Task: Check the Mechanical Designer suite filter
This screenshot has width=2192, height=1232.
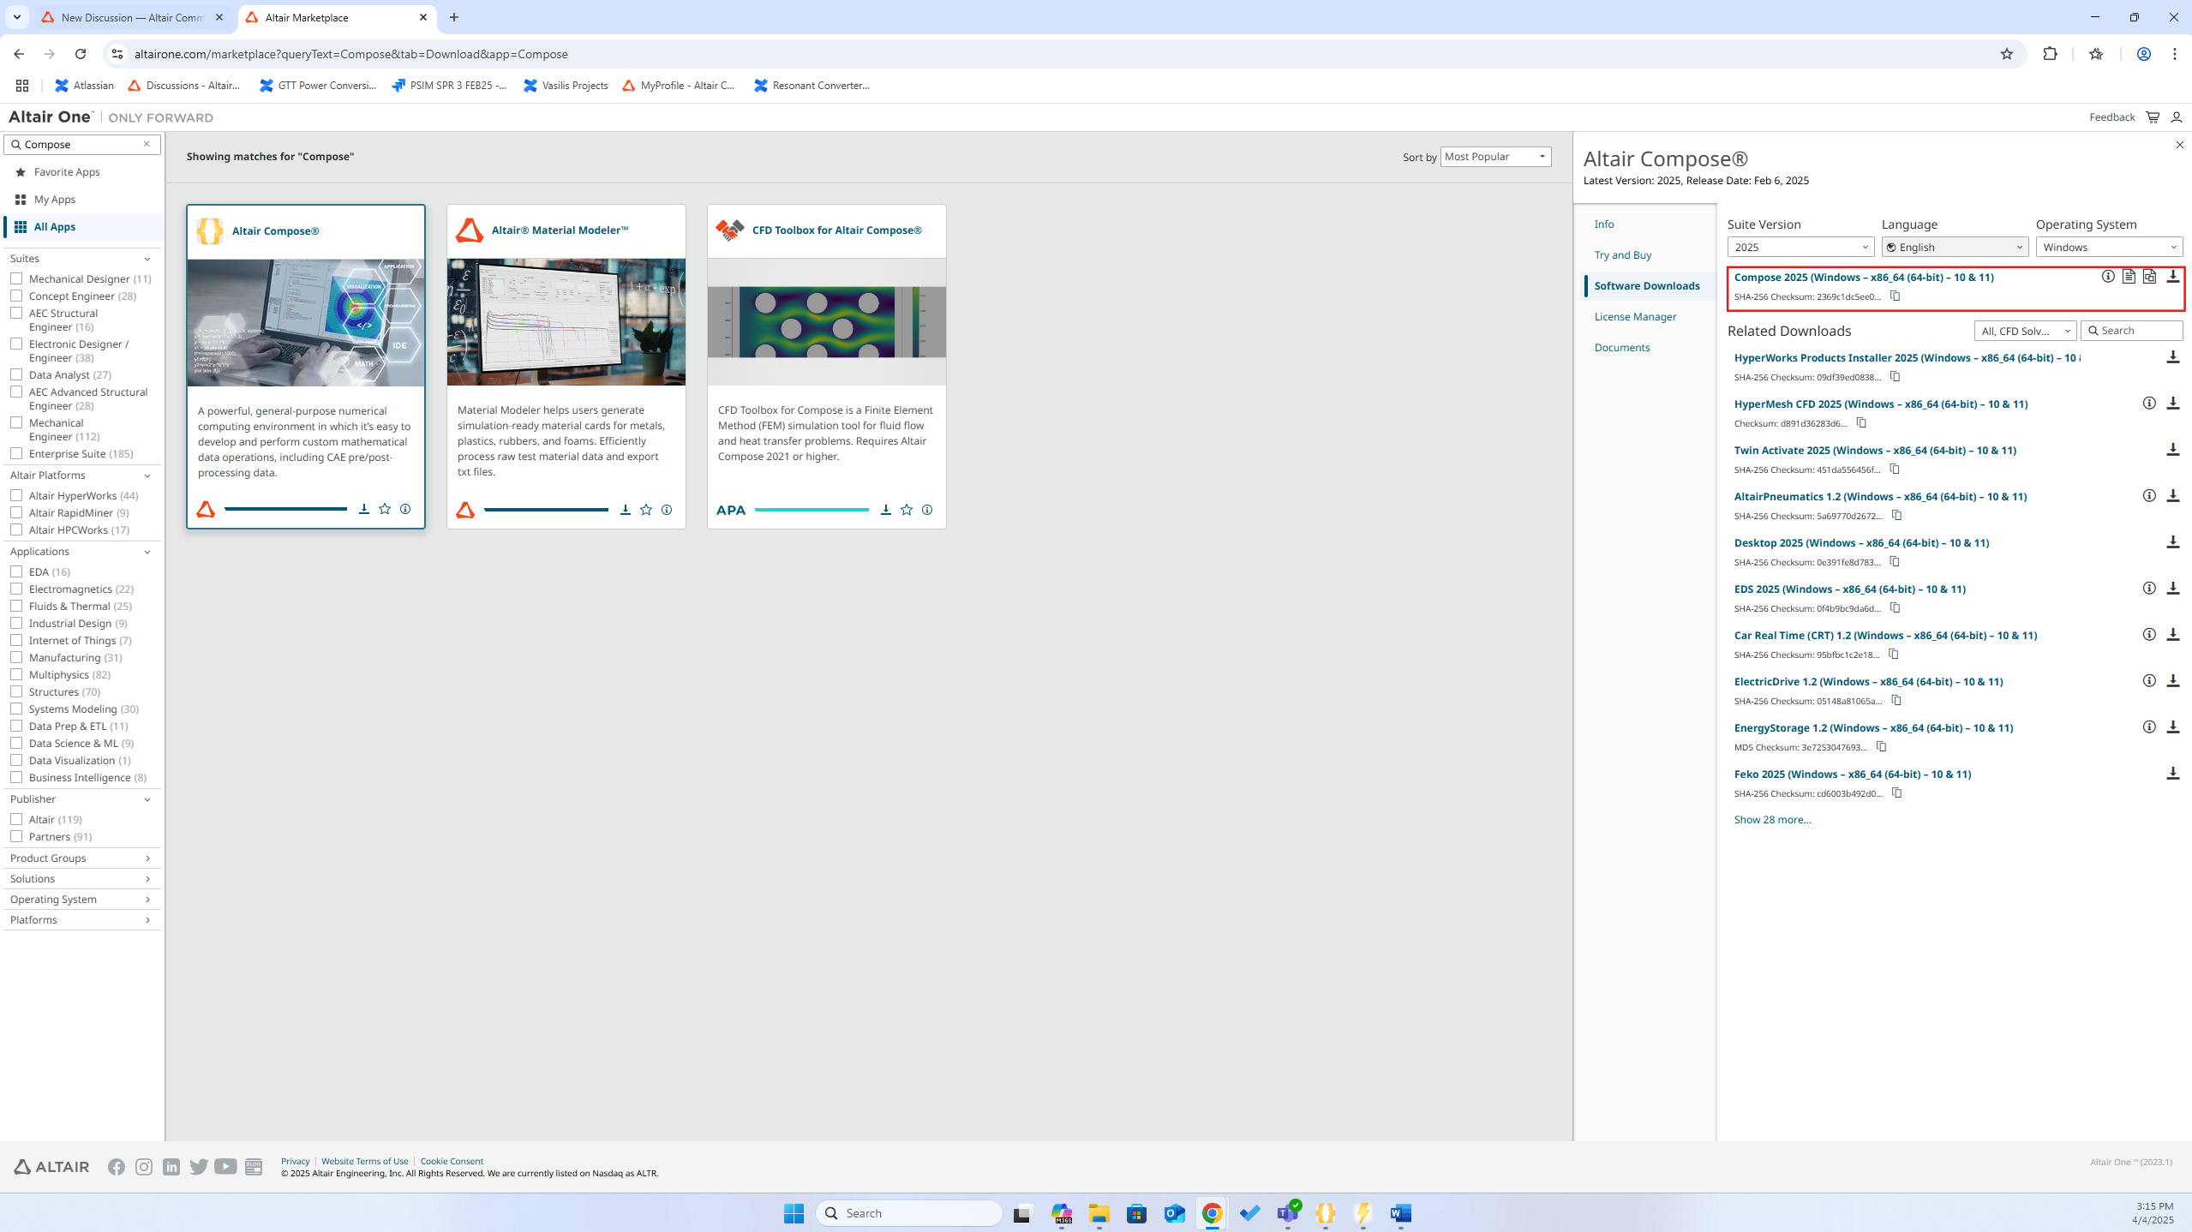Action: pos(16,278)
